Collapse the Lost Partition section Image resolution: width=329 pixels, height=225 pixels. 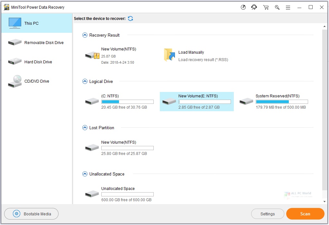point(85,128)
